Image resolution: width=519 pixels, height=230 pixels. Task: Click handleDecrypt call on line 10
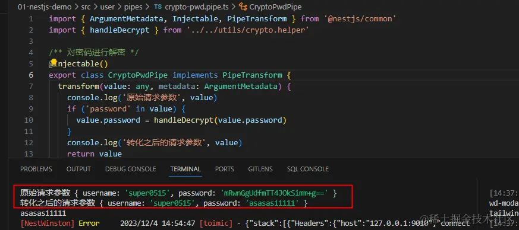point(184,120)
